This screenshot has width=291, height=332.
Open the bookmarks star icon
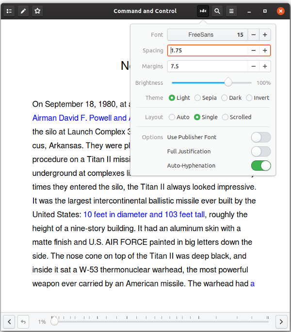[x=37, y=11]
